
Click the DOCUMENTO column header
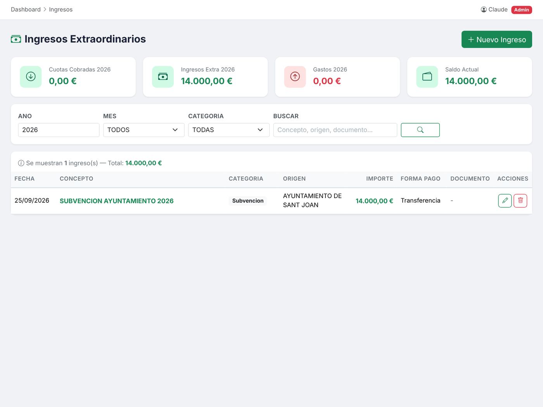(x=470, y=179)
